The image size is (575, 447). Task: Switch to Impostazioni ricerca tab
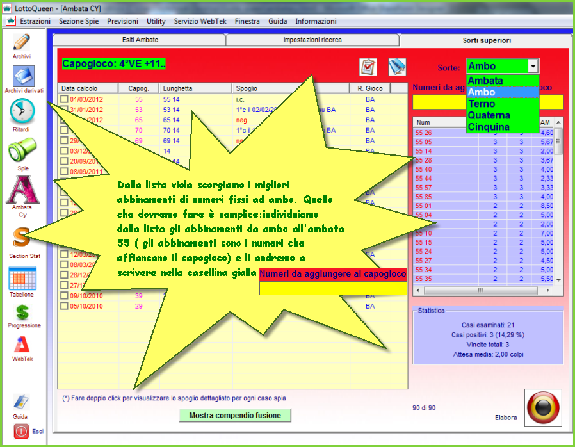click(312, 40)
